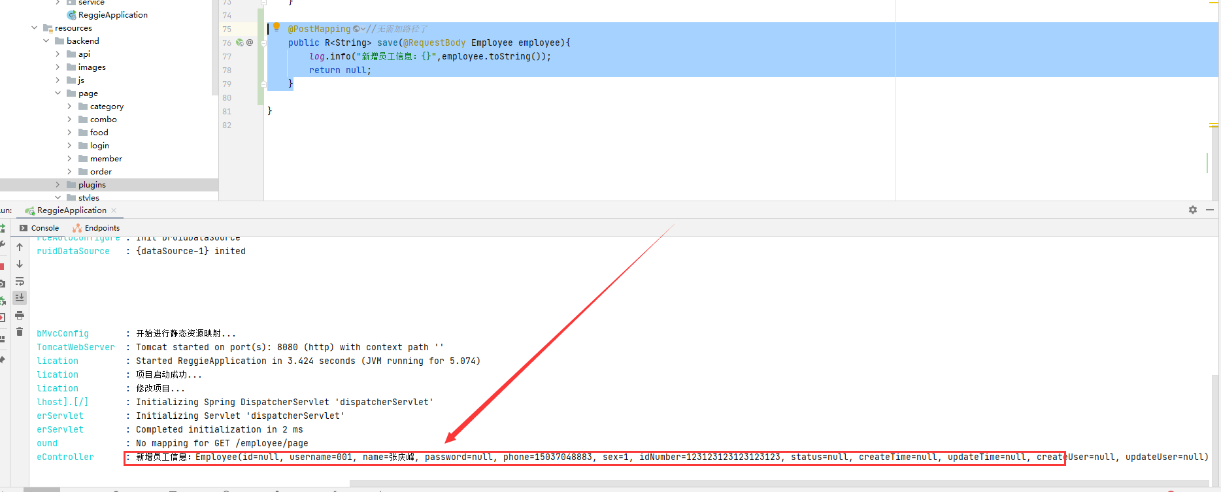Image resolution: width=1221 pixels, height=492 pixels.
Task: Take a thread dump with camera icon
Action: coord(2,284)
